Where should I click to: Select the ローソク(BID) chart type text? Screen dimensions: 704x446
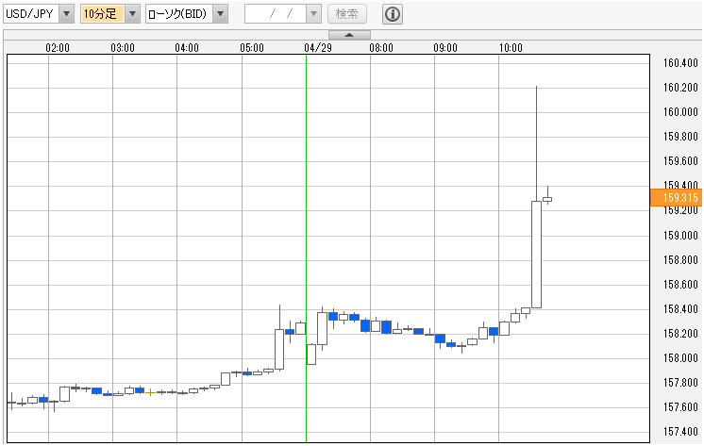click(x=179, y=14)
